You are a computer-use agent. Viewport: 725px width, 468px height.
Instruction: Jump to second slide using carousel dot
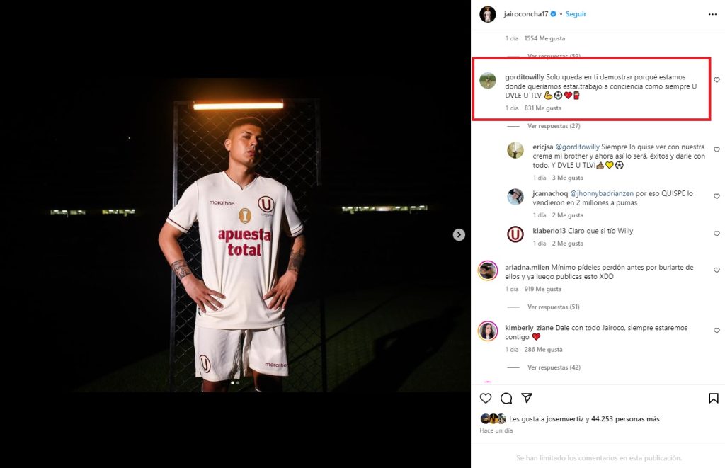(238, 383)
